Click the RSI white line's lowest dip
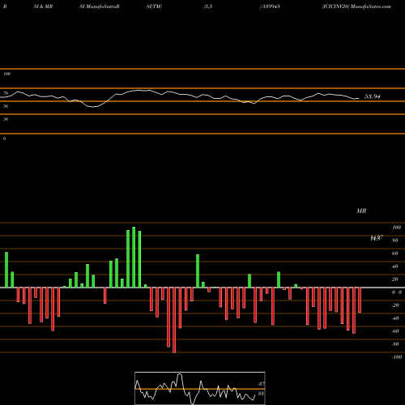405x405 pixels. tap(92, 107)
